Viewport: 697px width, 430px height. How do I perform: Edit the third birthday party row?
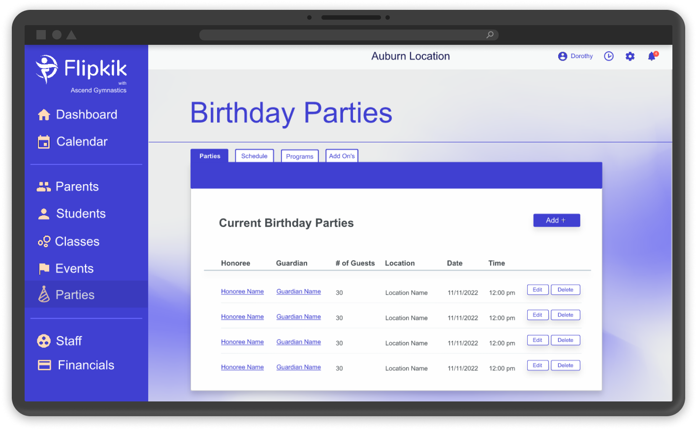pos(538,340)
